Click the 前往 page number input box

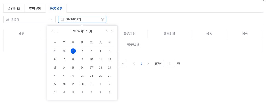(x=169, y=63)
